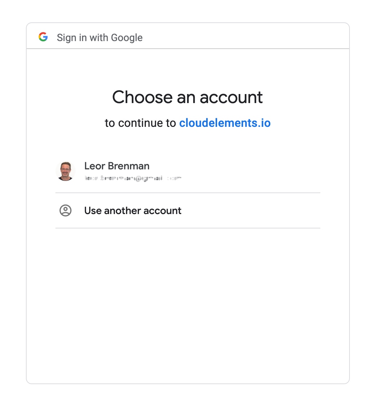This screenshot has width=370, height=400.
Task: Pick the account avatar with glasses
Action: coord(66,171)
